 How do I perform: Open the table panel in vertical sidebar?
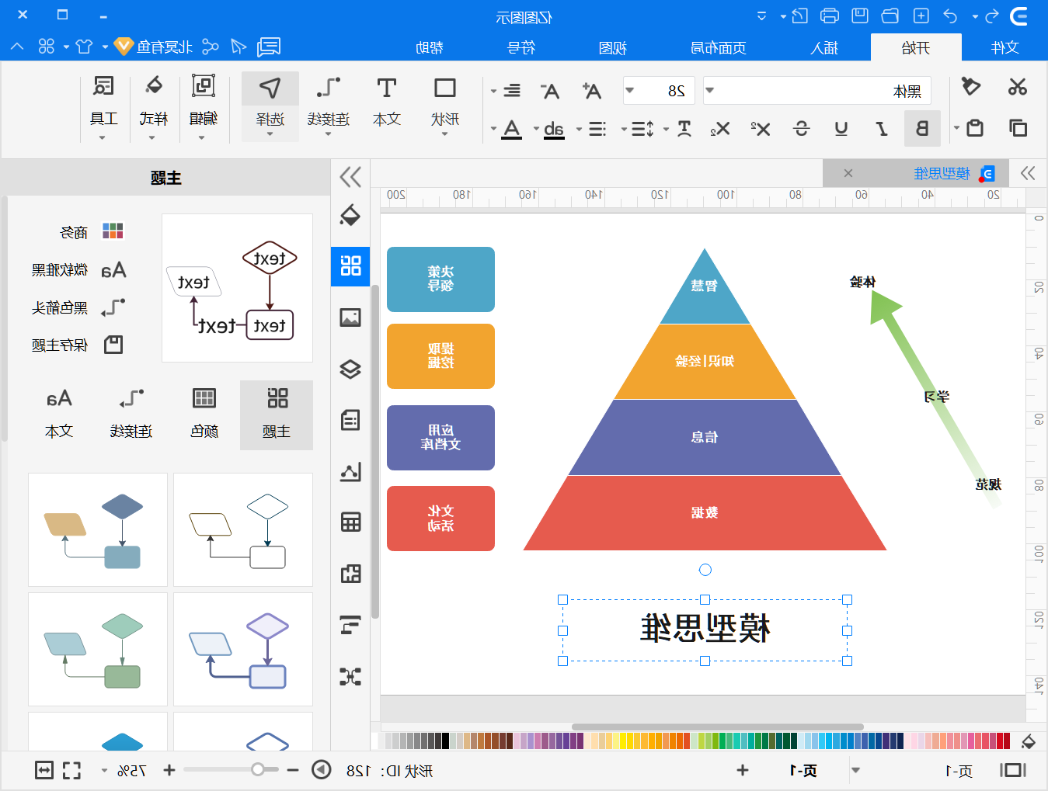click(350, 522)
